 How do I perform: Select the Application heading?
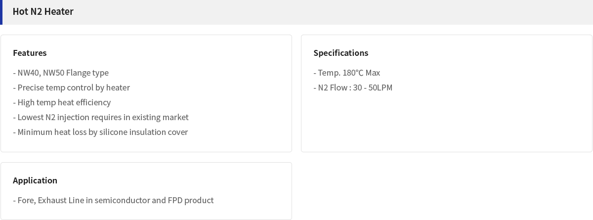tap(35, 180)
